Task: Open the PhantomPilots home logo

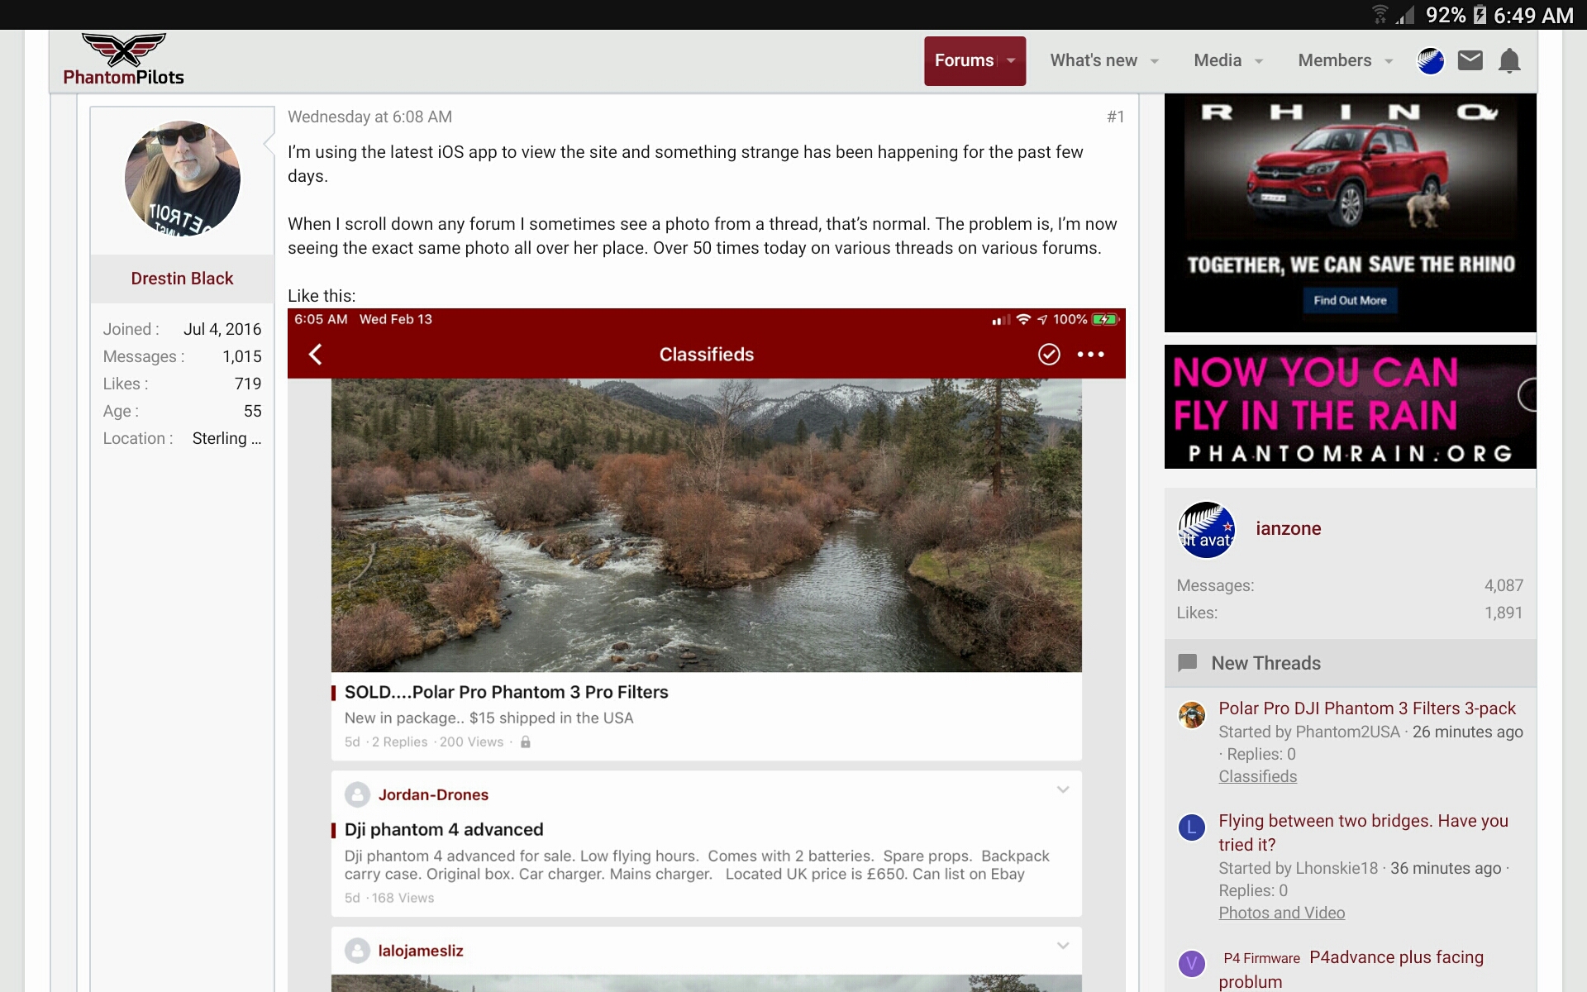Action: [x=124, y=60]
